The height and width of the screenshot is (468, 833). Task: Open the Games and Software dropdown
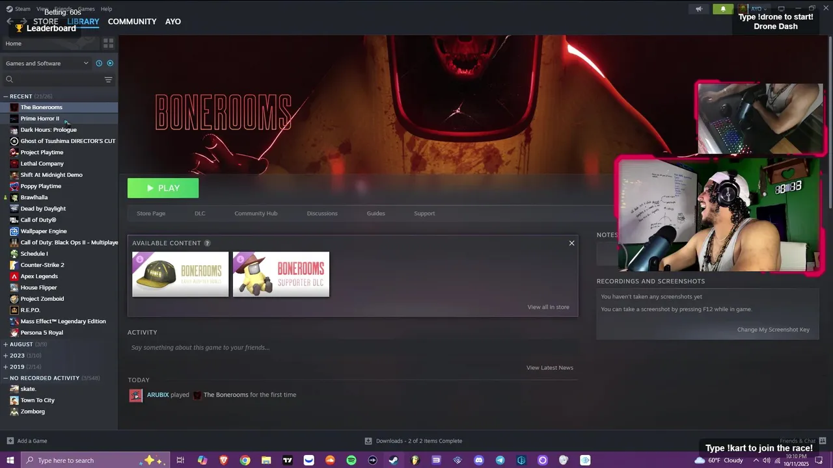tap(47, 63)
